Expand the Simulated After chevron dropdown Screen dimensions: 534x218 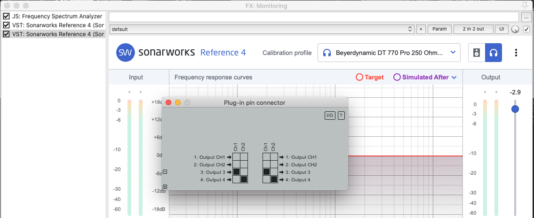click(x=454, y=78)
